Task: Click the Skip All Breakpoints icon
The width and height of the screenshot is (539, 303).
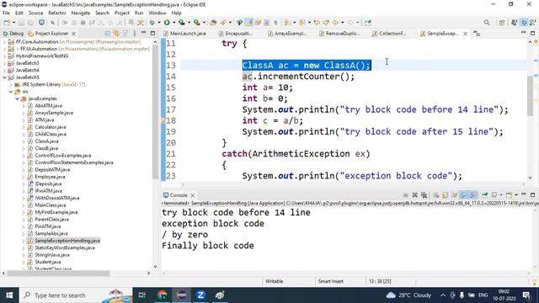Action: (x=52, y=23)
